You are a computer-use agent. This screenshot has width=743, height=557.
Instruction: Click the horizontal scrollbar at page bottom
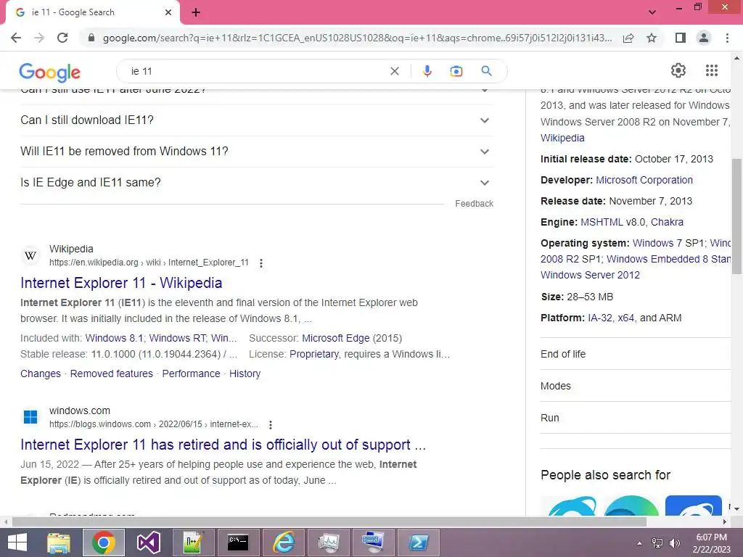329,522
